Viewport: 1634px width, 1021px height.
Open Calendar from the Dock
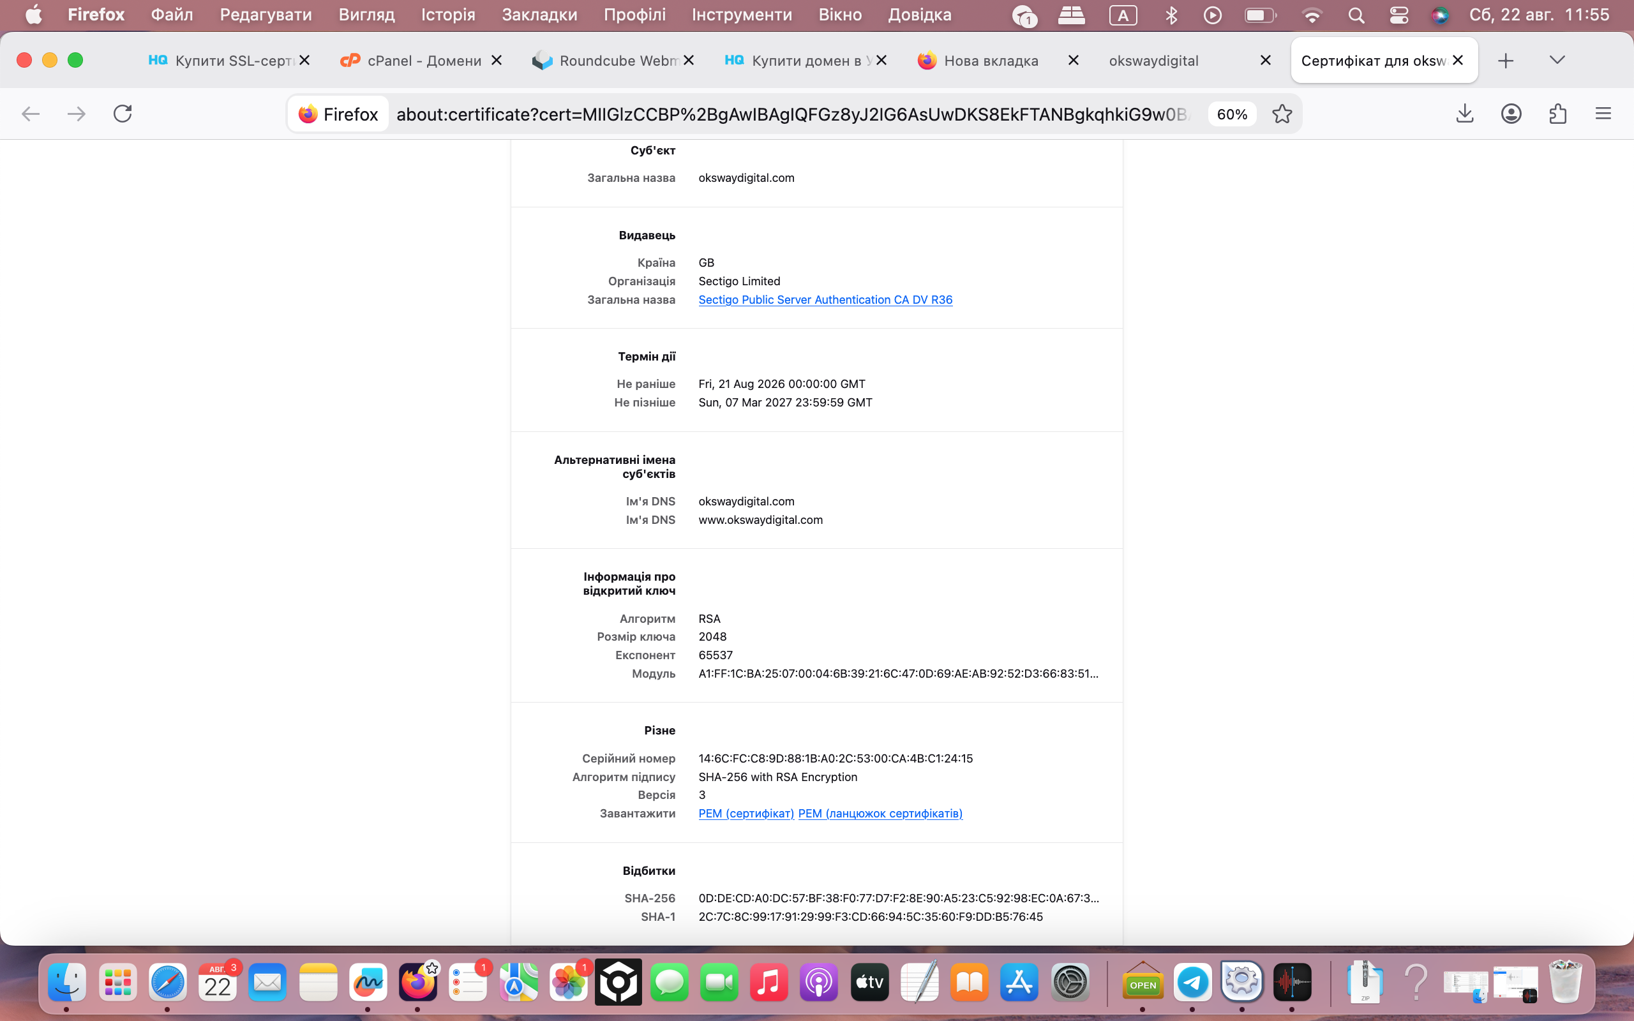point(218,982)
